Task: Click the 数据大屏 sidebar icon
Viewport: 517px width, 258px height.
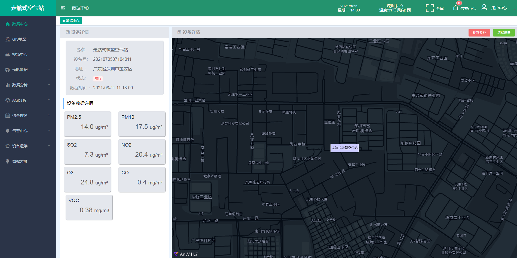Action: (x=8, y=161)
